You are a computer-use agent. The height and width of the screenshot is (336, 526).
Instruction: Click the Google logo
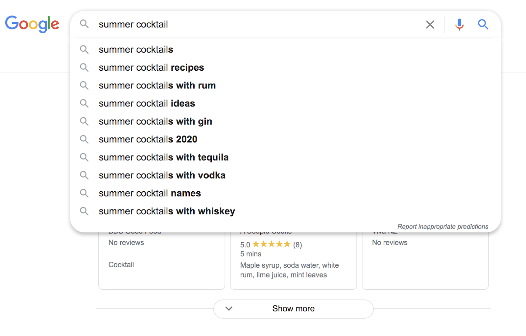[32, 24]
